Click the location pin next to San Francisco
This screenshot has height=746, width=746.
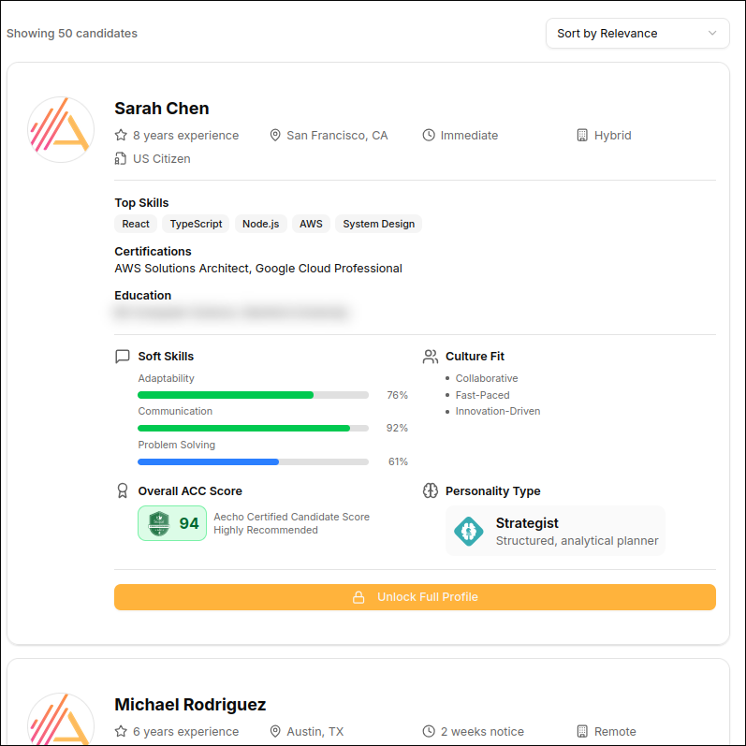pyautogui.click(x=275, y=136)
